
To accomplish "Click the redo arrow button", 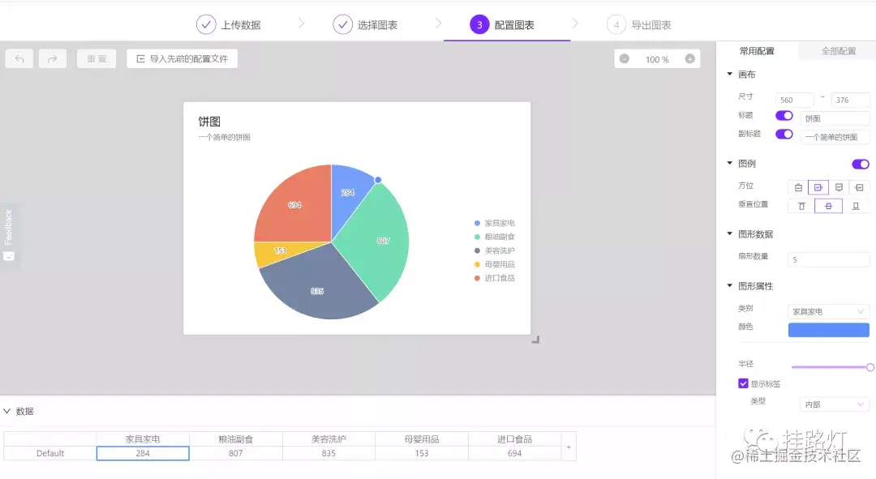I will pos(53,58).
